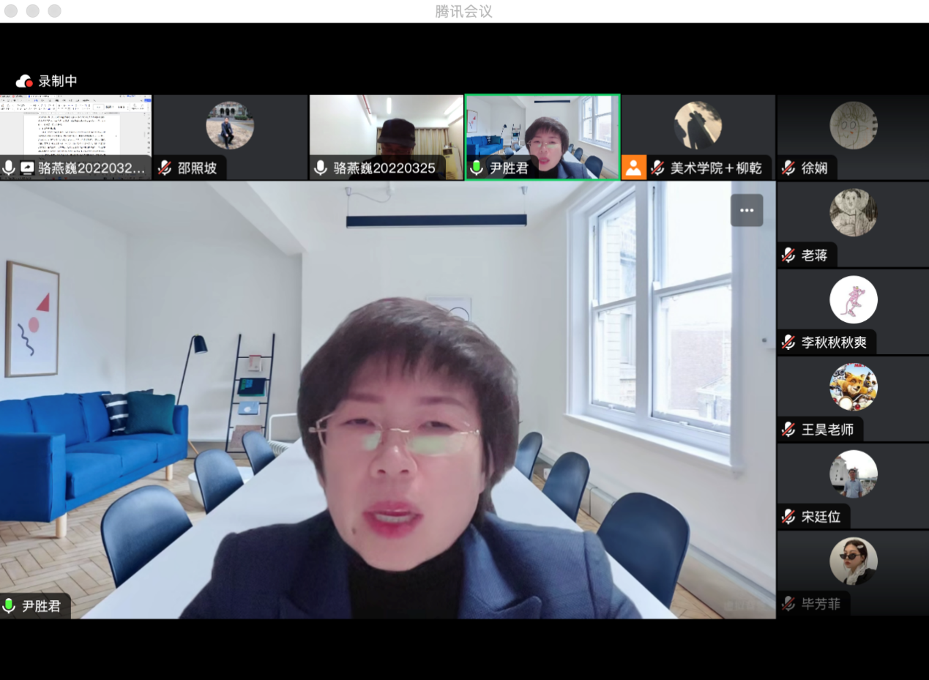Click the muted mic icon beside 王昊老师

788,429
